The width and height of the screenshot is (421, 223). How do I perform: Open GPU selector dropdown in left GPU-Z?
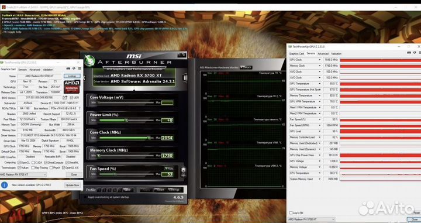[x=23, y=174]
